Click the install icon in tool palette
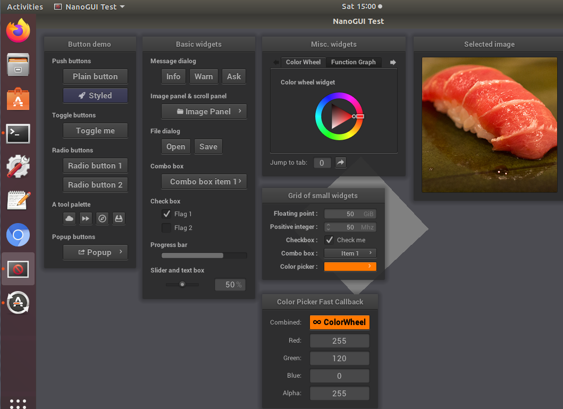 [x=119, y=218]
